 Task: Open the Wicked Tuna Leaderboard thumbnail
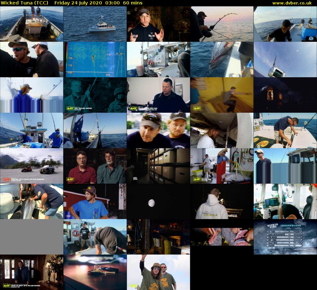[x=285, y=237]
